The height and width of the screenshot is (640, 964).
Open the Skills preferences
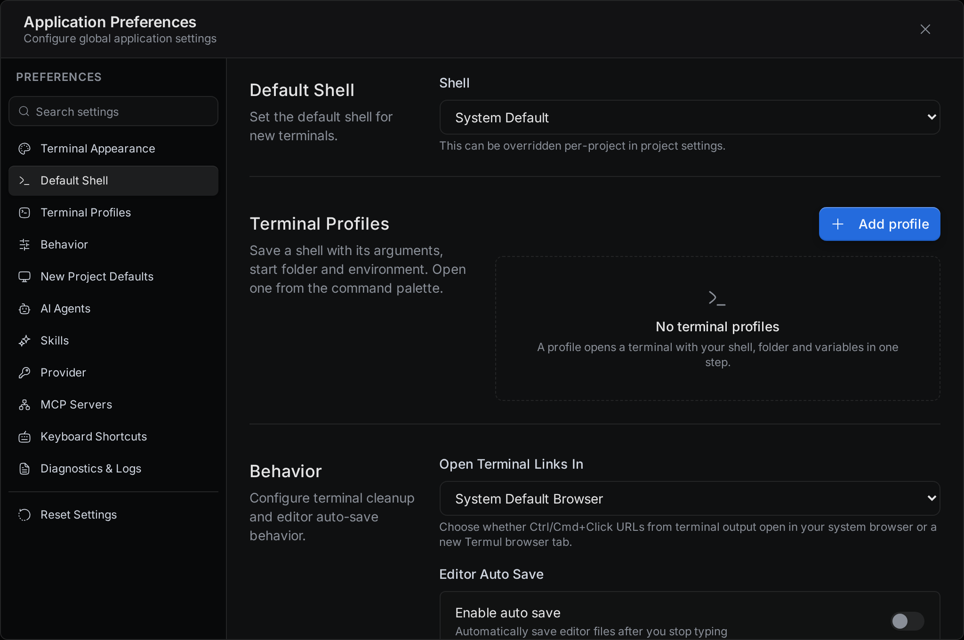(x=113, y=341)
